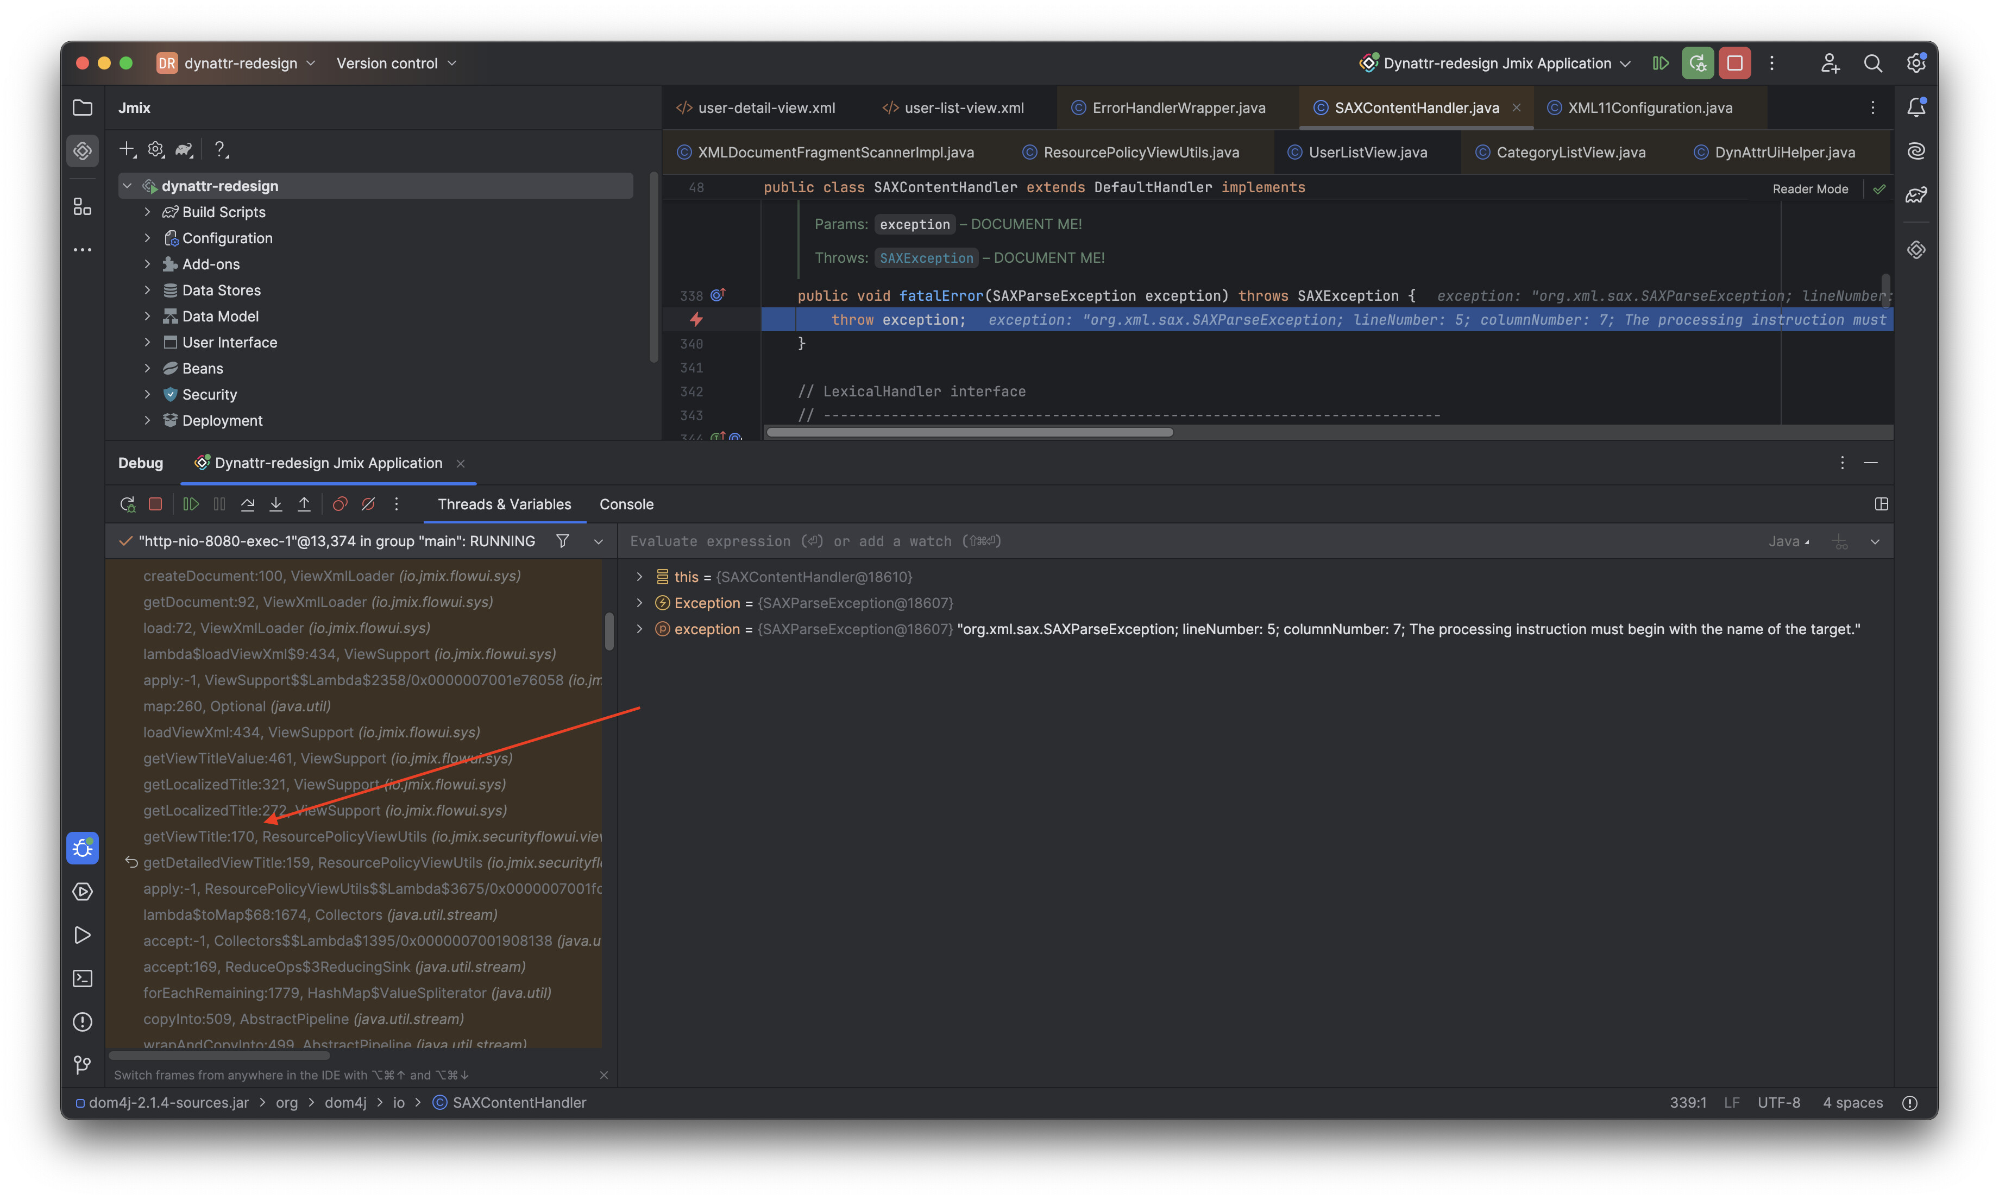Open the Run tool window
Image resolution: width=1999 pixels, height=1200 pixels.
pos(83,936)
